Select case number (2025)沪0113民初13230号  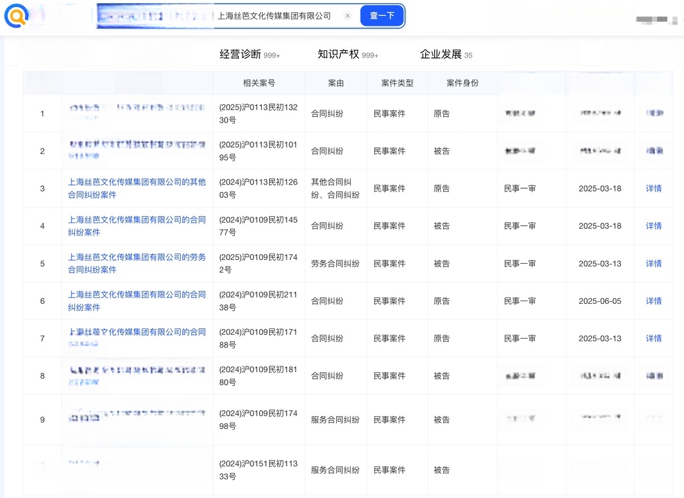(258, 114)
